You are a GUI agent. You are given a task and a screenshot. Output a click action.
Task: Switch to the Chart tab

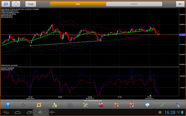78,4
